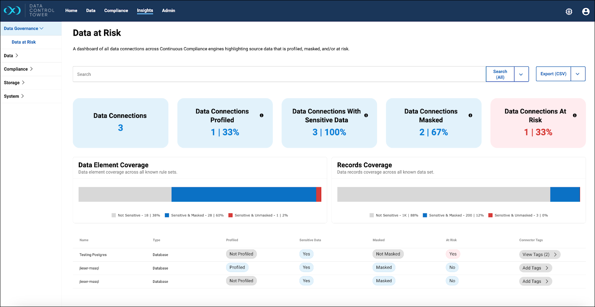This screenshot has height=307, width=595.
Task: Open the Search (All) dropdown arrow
Action: pos(521,74)
